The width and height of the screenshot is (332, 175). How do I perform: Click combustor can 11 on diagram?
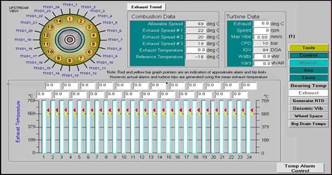[46, 44]
